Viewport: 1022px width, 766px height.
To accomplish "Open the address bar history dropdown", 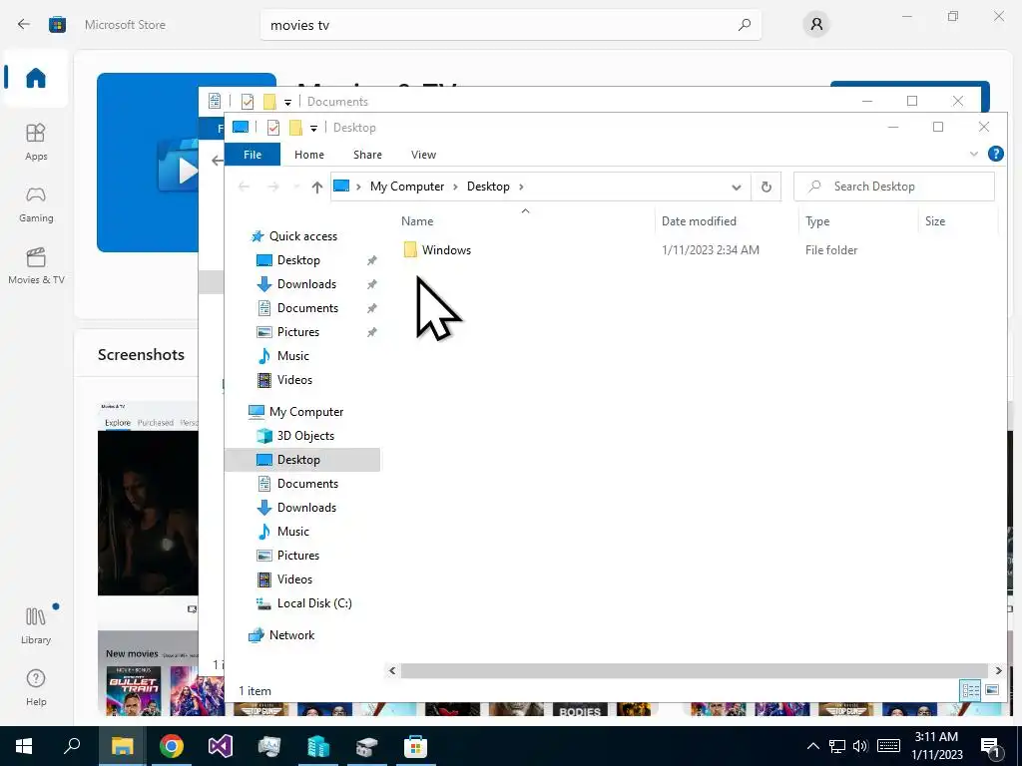I will coord(736,187).
